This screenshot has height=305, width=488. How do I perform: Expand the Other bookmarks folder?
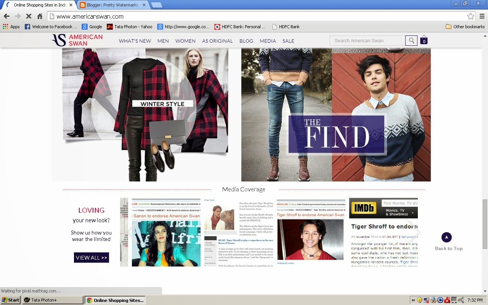pos(465,27)
